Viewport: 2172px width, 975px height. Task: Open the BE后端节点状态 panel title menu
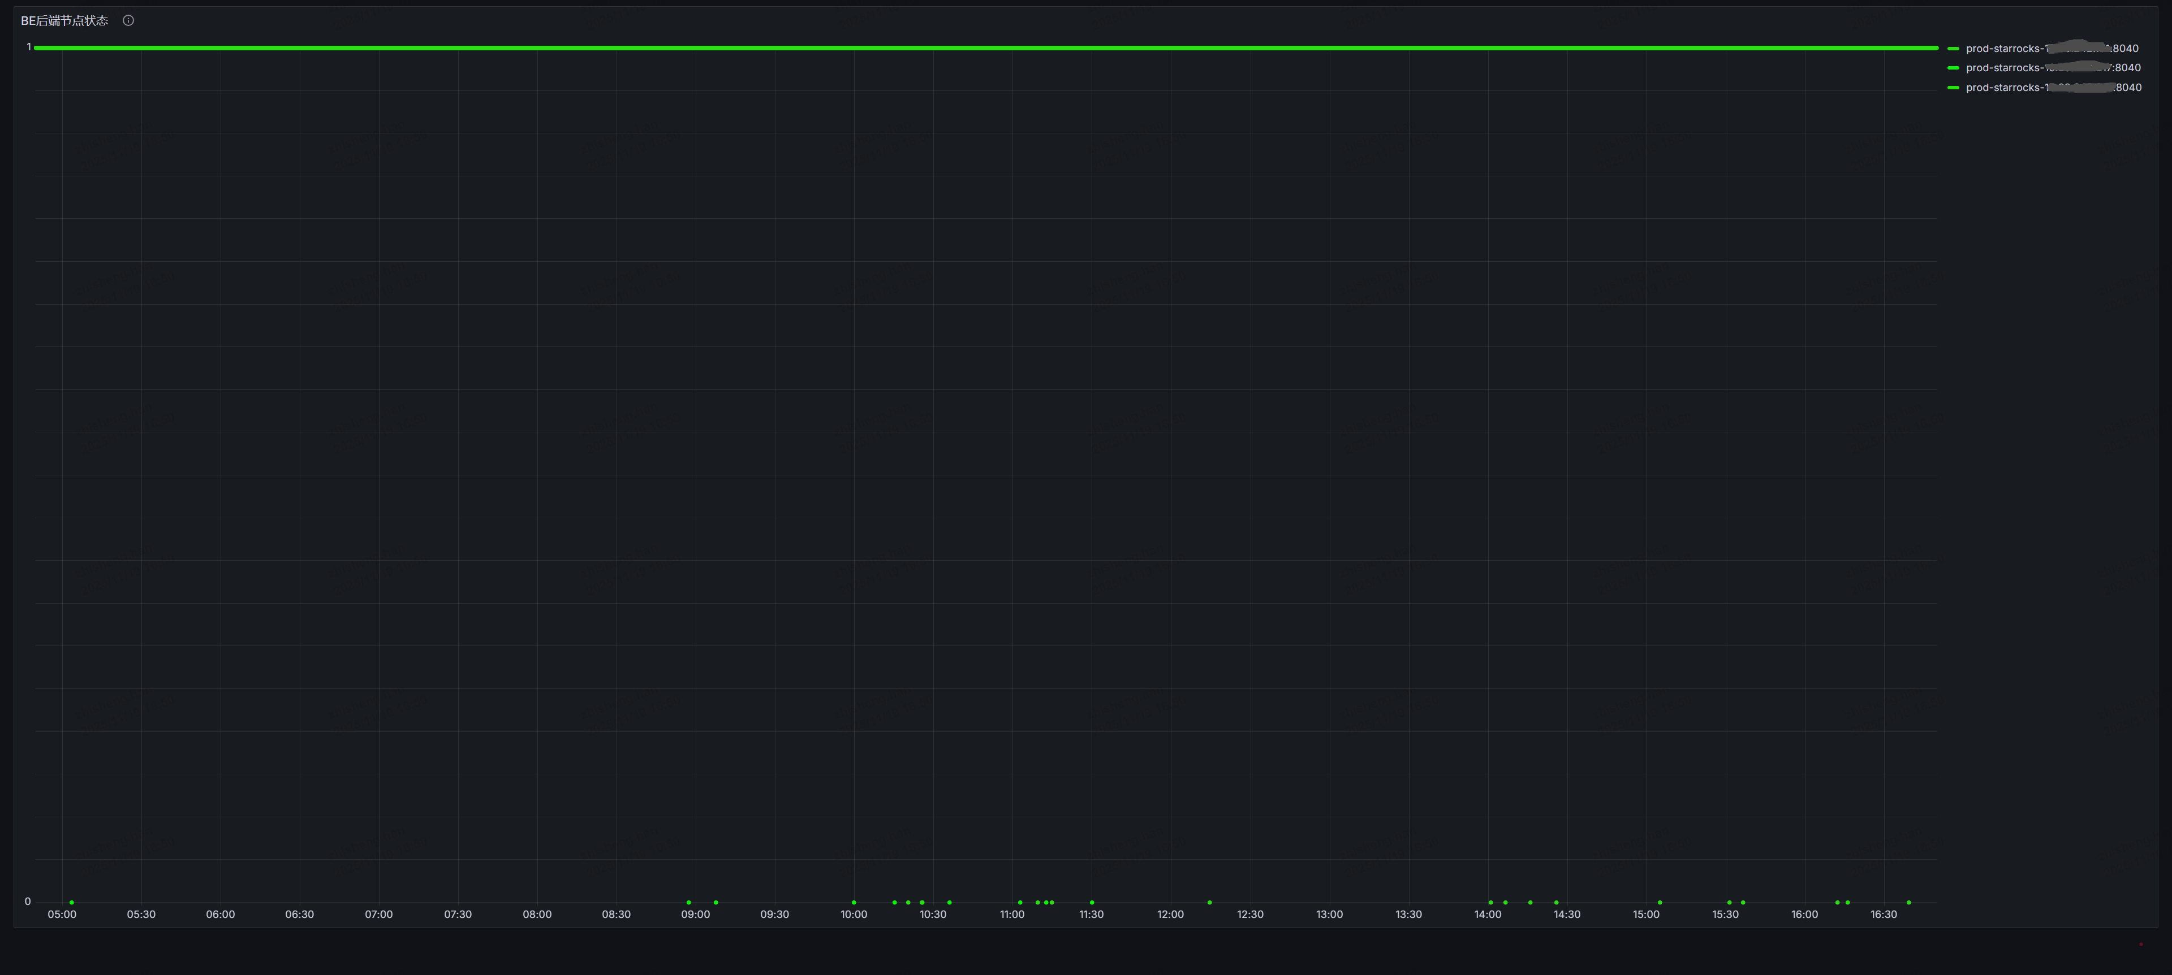tap(64, 20)
